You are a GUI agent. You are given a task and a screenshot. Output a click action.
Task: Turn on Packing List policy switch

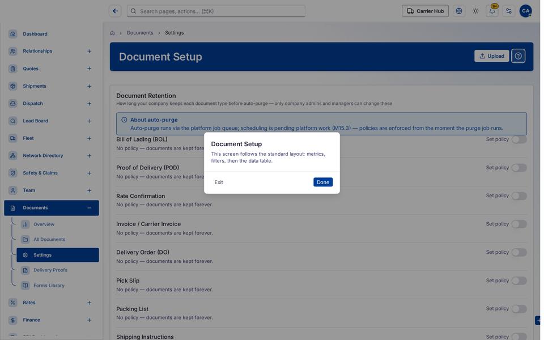click(x=519, y=309)
